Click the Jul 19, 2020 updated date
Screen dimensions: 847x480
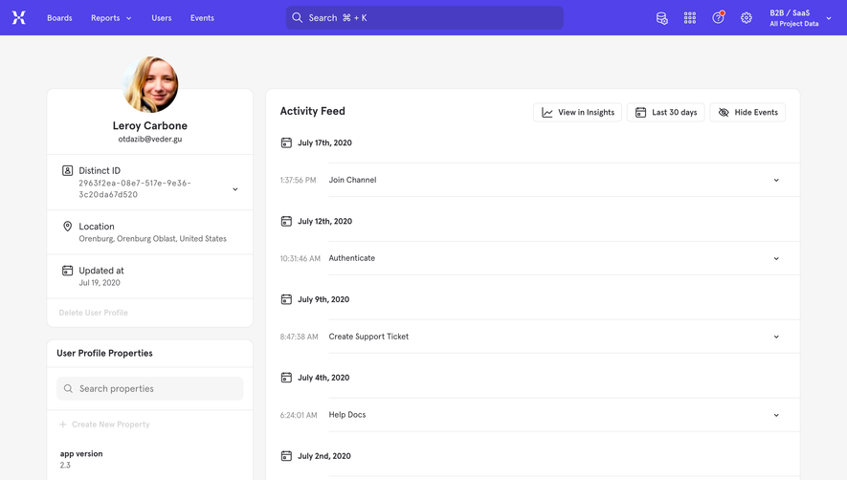[100, 283]
